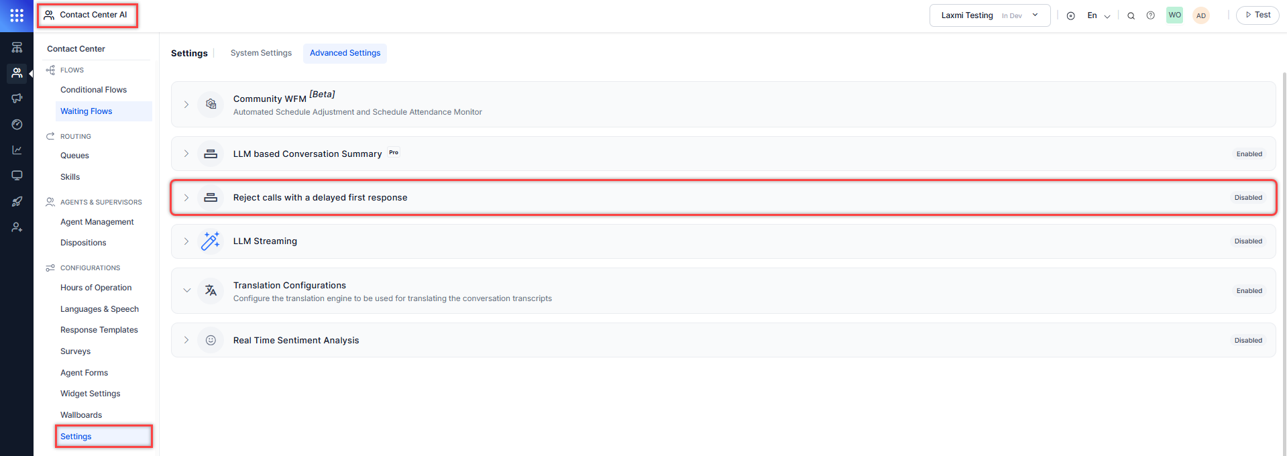
Task: Go to Hours of Operation
Action: [x=96, y=288]
